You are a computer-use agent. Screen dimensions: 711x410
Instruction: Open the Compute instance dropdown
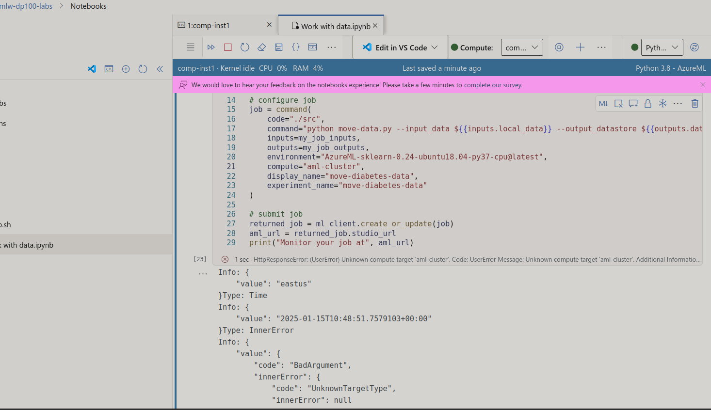(x=522, y=47)
